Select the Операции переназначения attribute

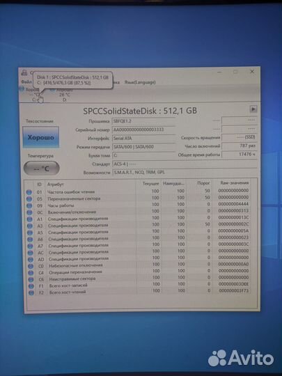pos(75,272)
